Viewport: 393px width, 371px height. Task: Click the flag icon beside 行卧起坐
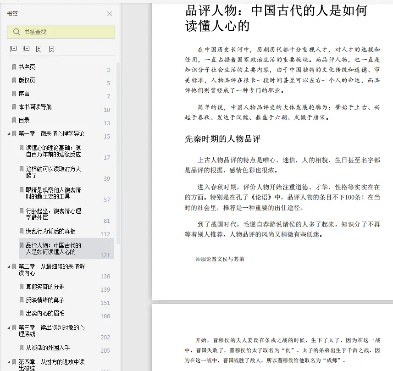22,211
